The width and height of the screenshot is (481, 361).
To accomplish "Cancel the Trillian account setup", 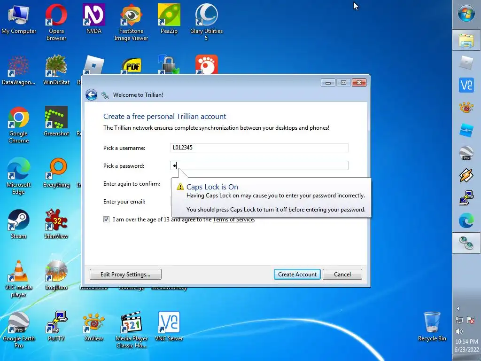I will click(342, 274).
